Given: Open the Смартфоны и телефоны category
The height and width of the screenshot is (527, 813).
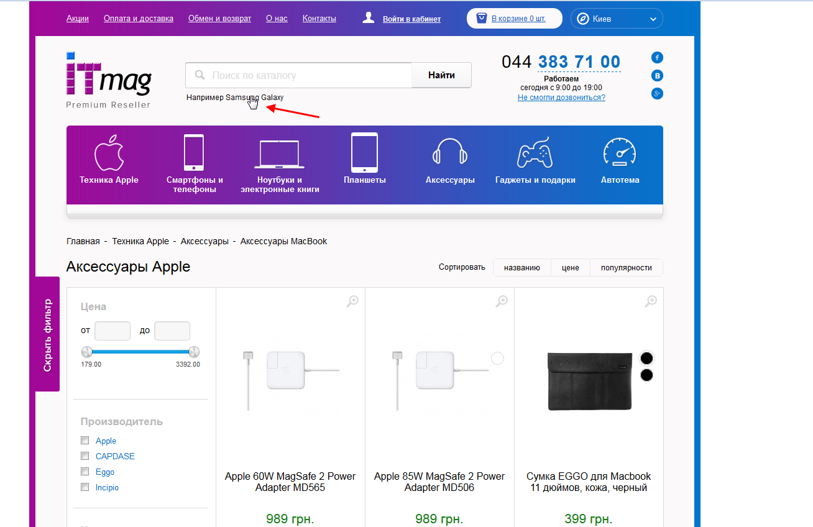Looking at the screenshot, I should [194, 153].
